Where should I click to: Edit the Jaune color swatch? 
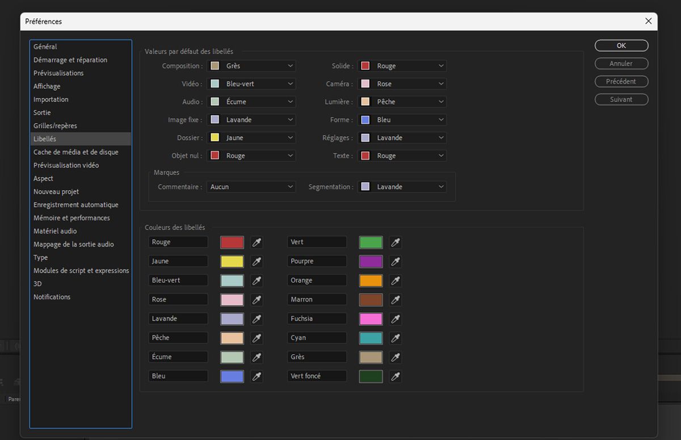(x=232, y=262)
